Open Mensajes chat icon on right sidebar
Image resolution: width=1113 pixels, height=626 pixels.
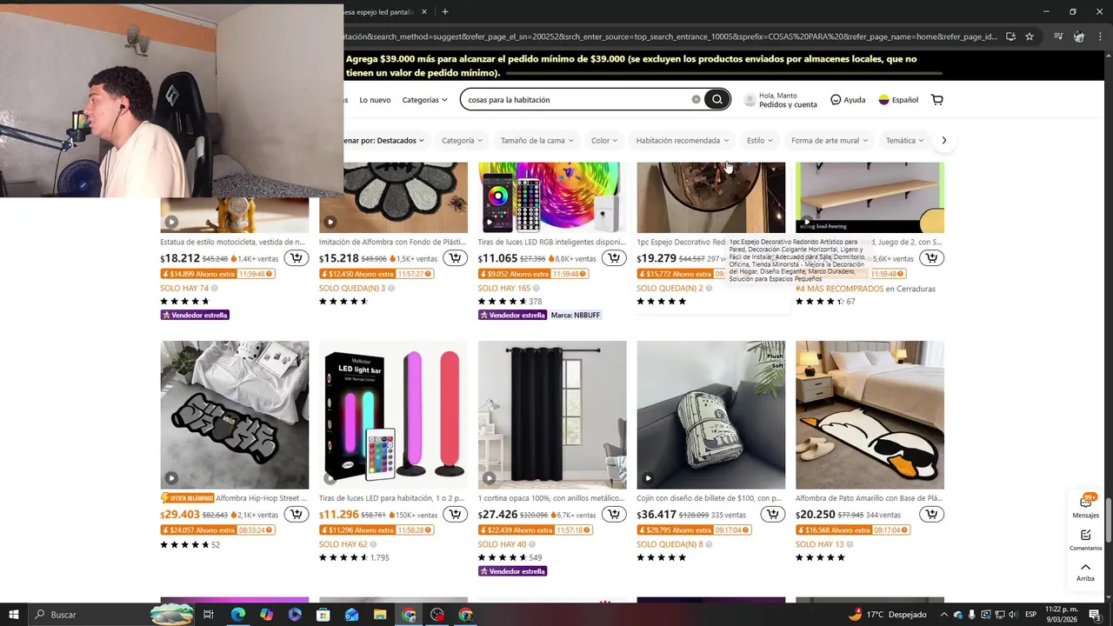click(1085, 506)
